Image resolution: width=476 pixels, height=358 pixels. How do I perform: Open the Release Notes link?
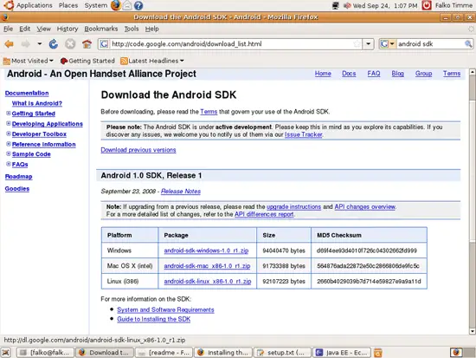click(181, 192)
